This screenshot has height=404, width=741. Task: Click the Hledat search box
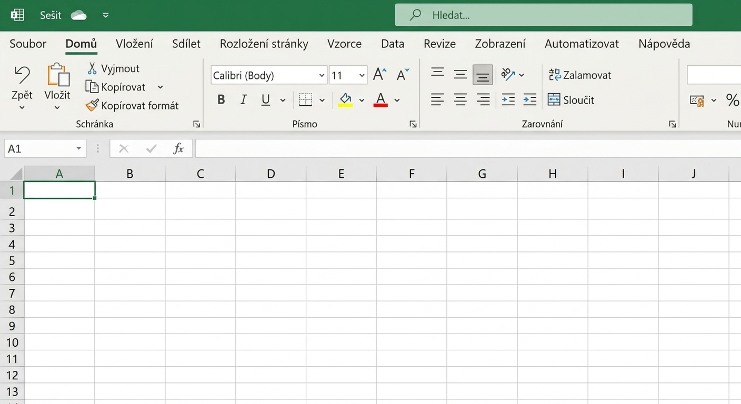[x=544, y=15]
